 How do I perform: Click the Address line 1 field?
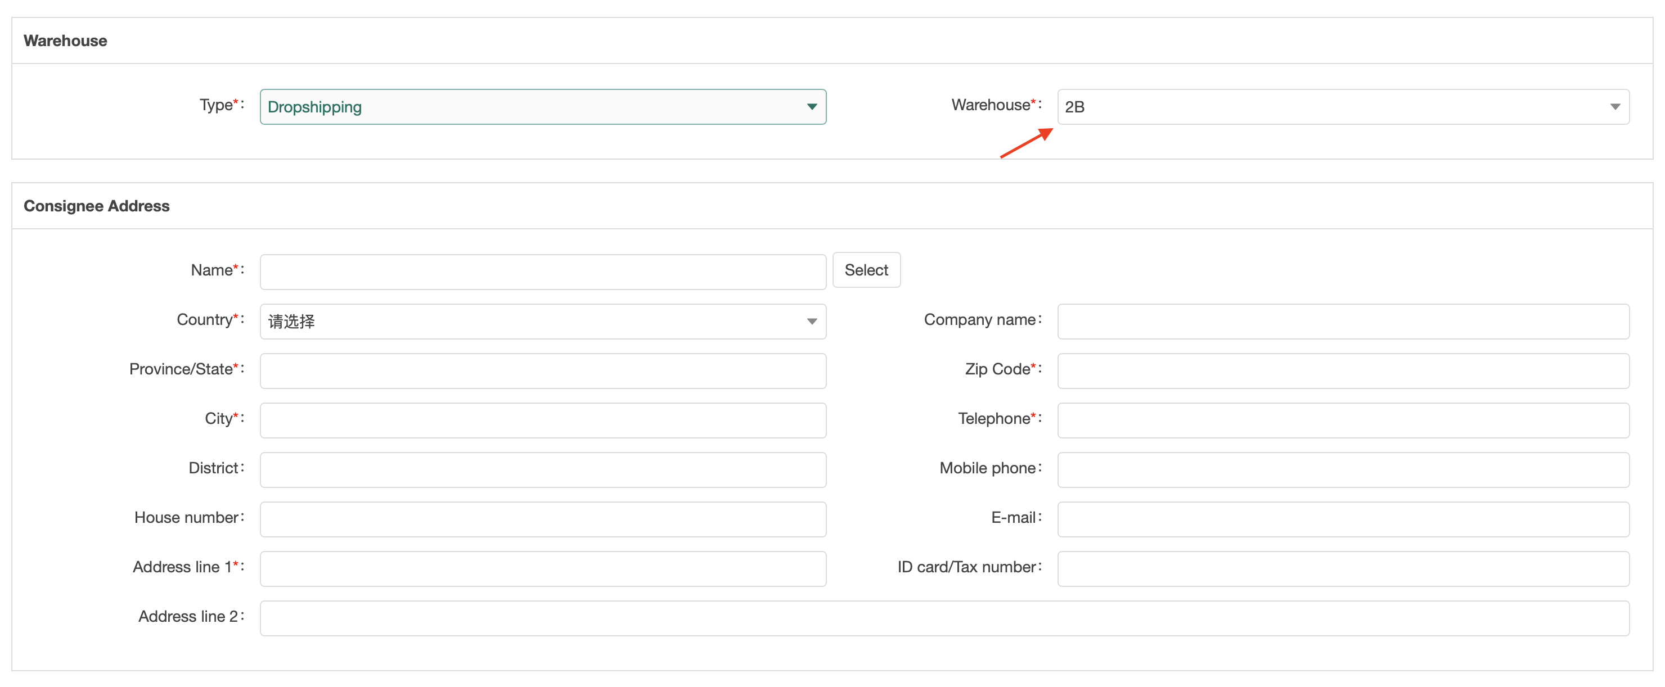point(543,569)
